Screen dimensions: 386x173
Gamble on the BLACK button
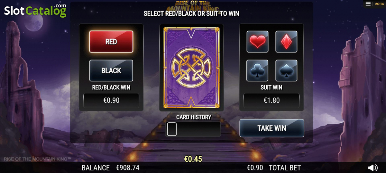pos(111,70)
